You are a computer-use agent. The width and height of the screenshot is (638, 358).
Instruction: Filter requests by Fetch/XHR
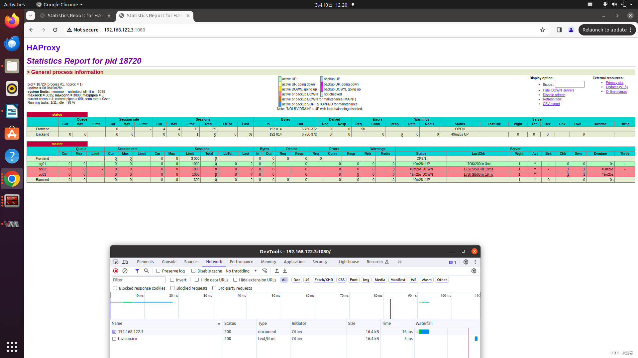[324, 280]
